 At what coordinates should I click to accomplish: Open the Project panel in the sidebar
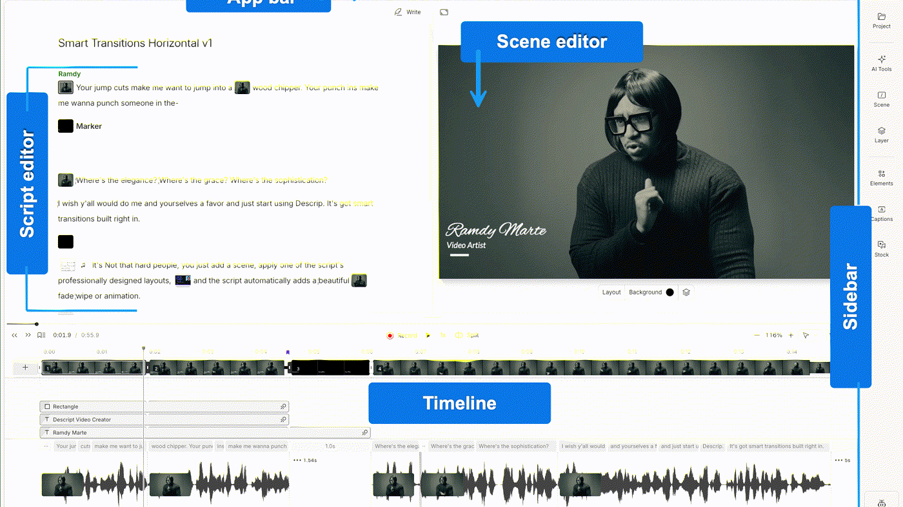[881, 21]
